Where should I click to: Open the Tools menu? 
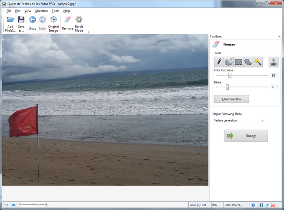pyautogui.click(x=56, y=10)
